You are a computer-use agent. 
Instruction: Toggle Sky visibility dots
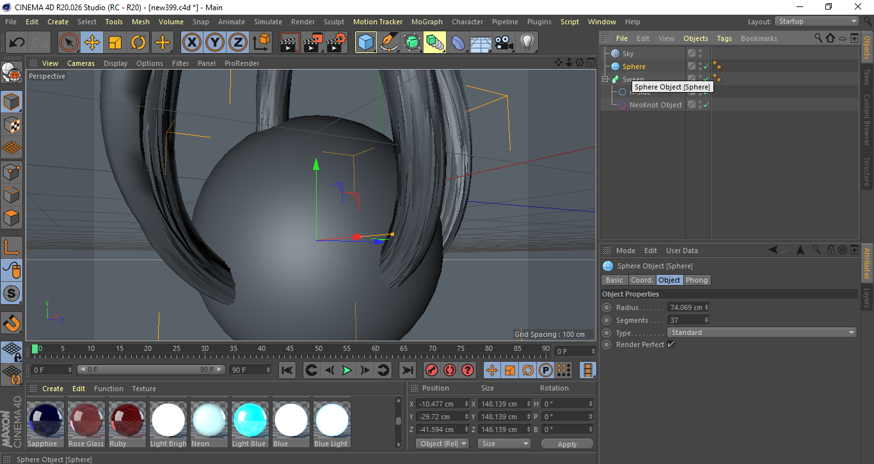click(x=700, y=54)
